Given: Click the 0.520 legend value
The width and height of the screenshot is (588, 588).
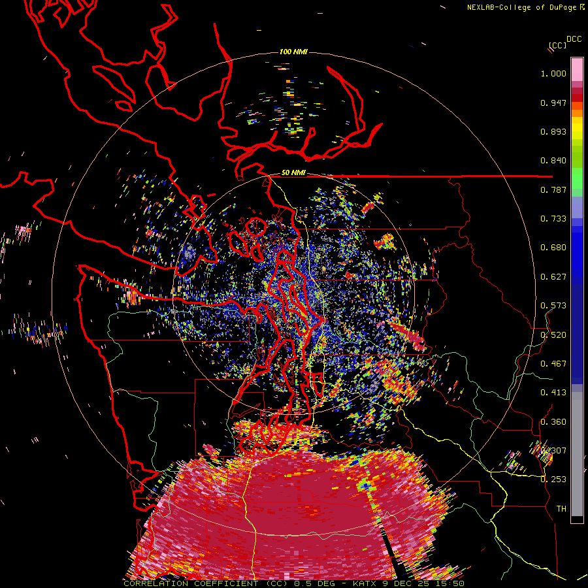Looking at the screenshot, I should click(553, 335).
